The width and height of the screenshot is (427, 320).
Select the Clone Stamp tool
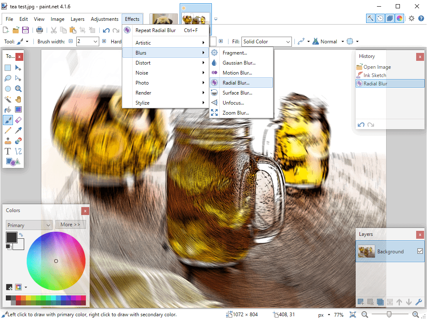pos(8,141)
